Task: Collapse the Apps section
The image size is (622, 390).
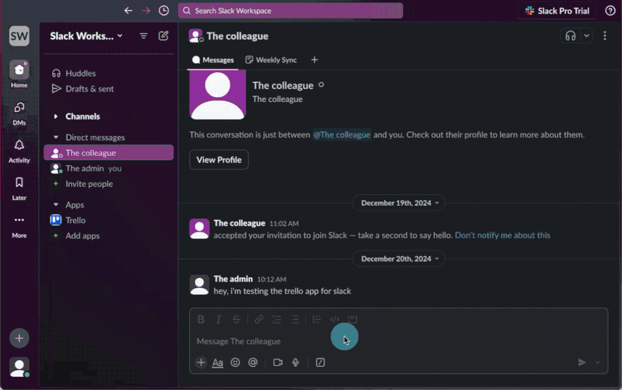Action: coord(55,205)
